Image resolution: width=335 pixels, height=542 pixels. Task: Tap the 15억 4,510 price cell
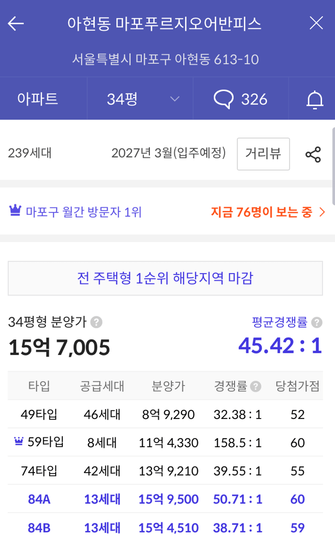point(169,527)
